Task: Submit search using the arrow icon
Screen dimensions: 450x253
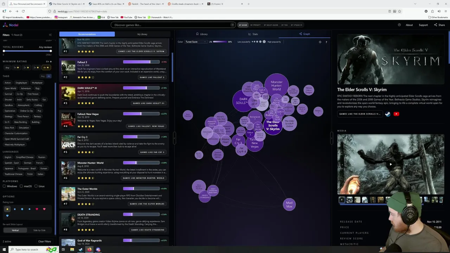Action: click(x=232, y=25)
